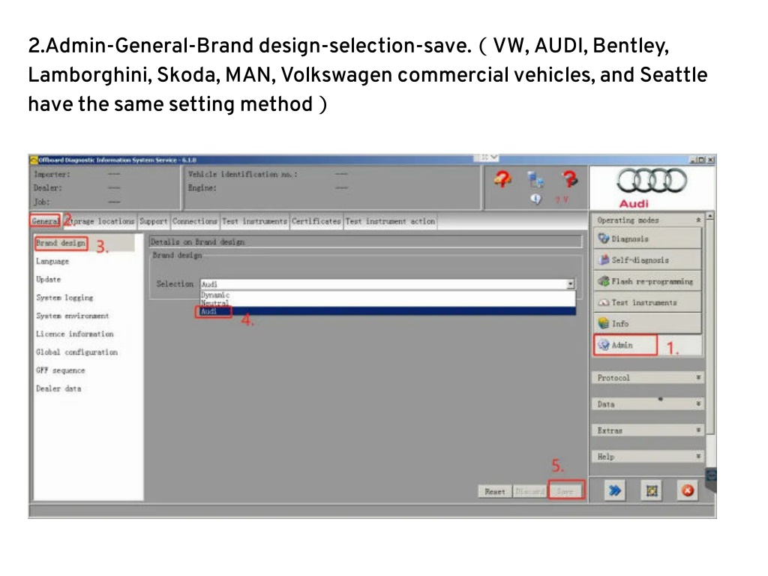Switch to the Certificates tab
This screenshot has height=576, width=768.
pyautogui.click(x=316, y=221)
